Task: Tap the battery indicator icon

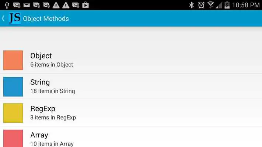Action: (227, 5)
